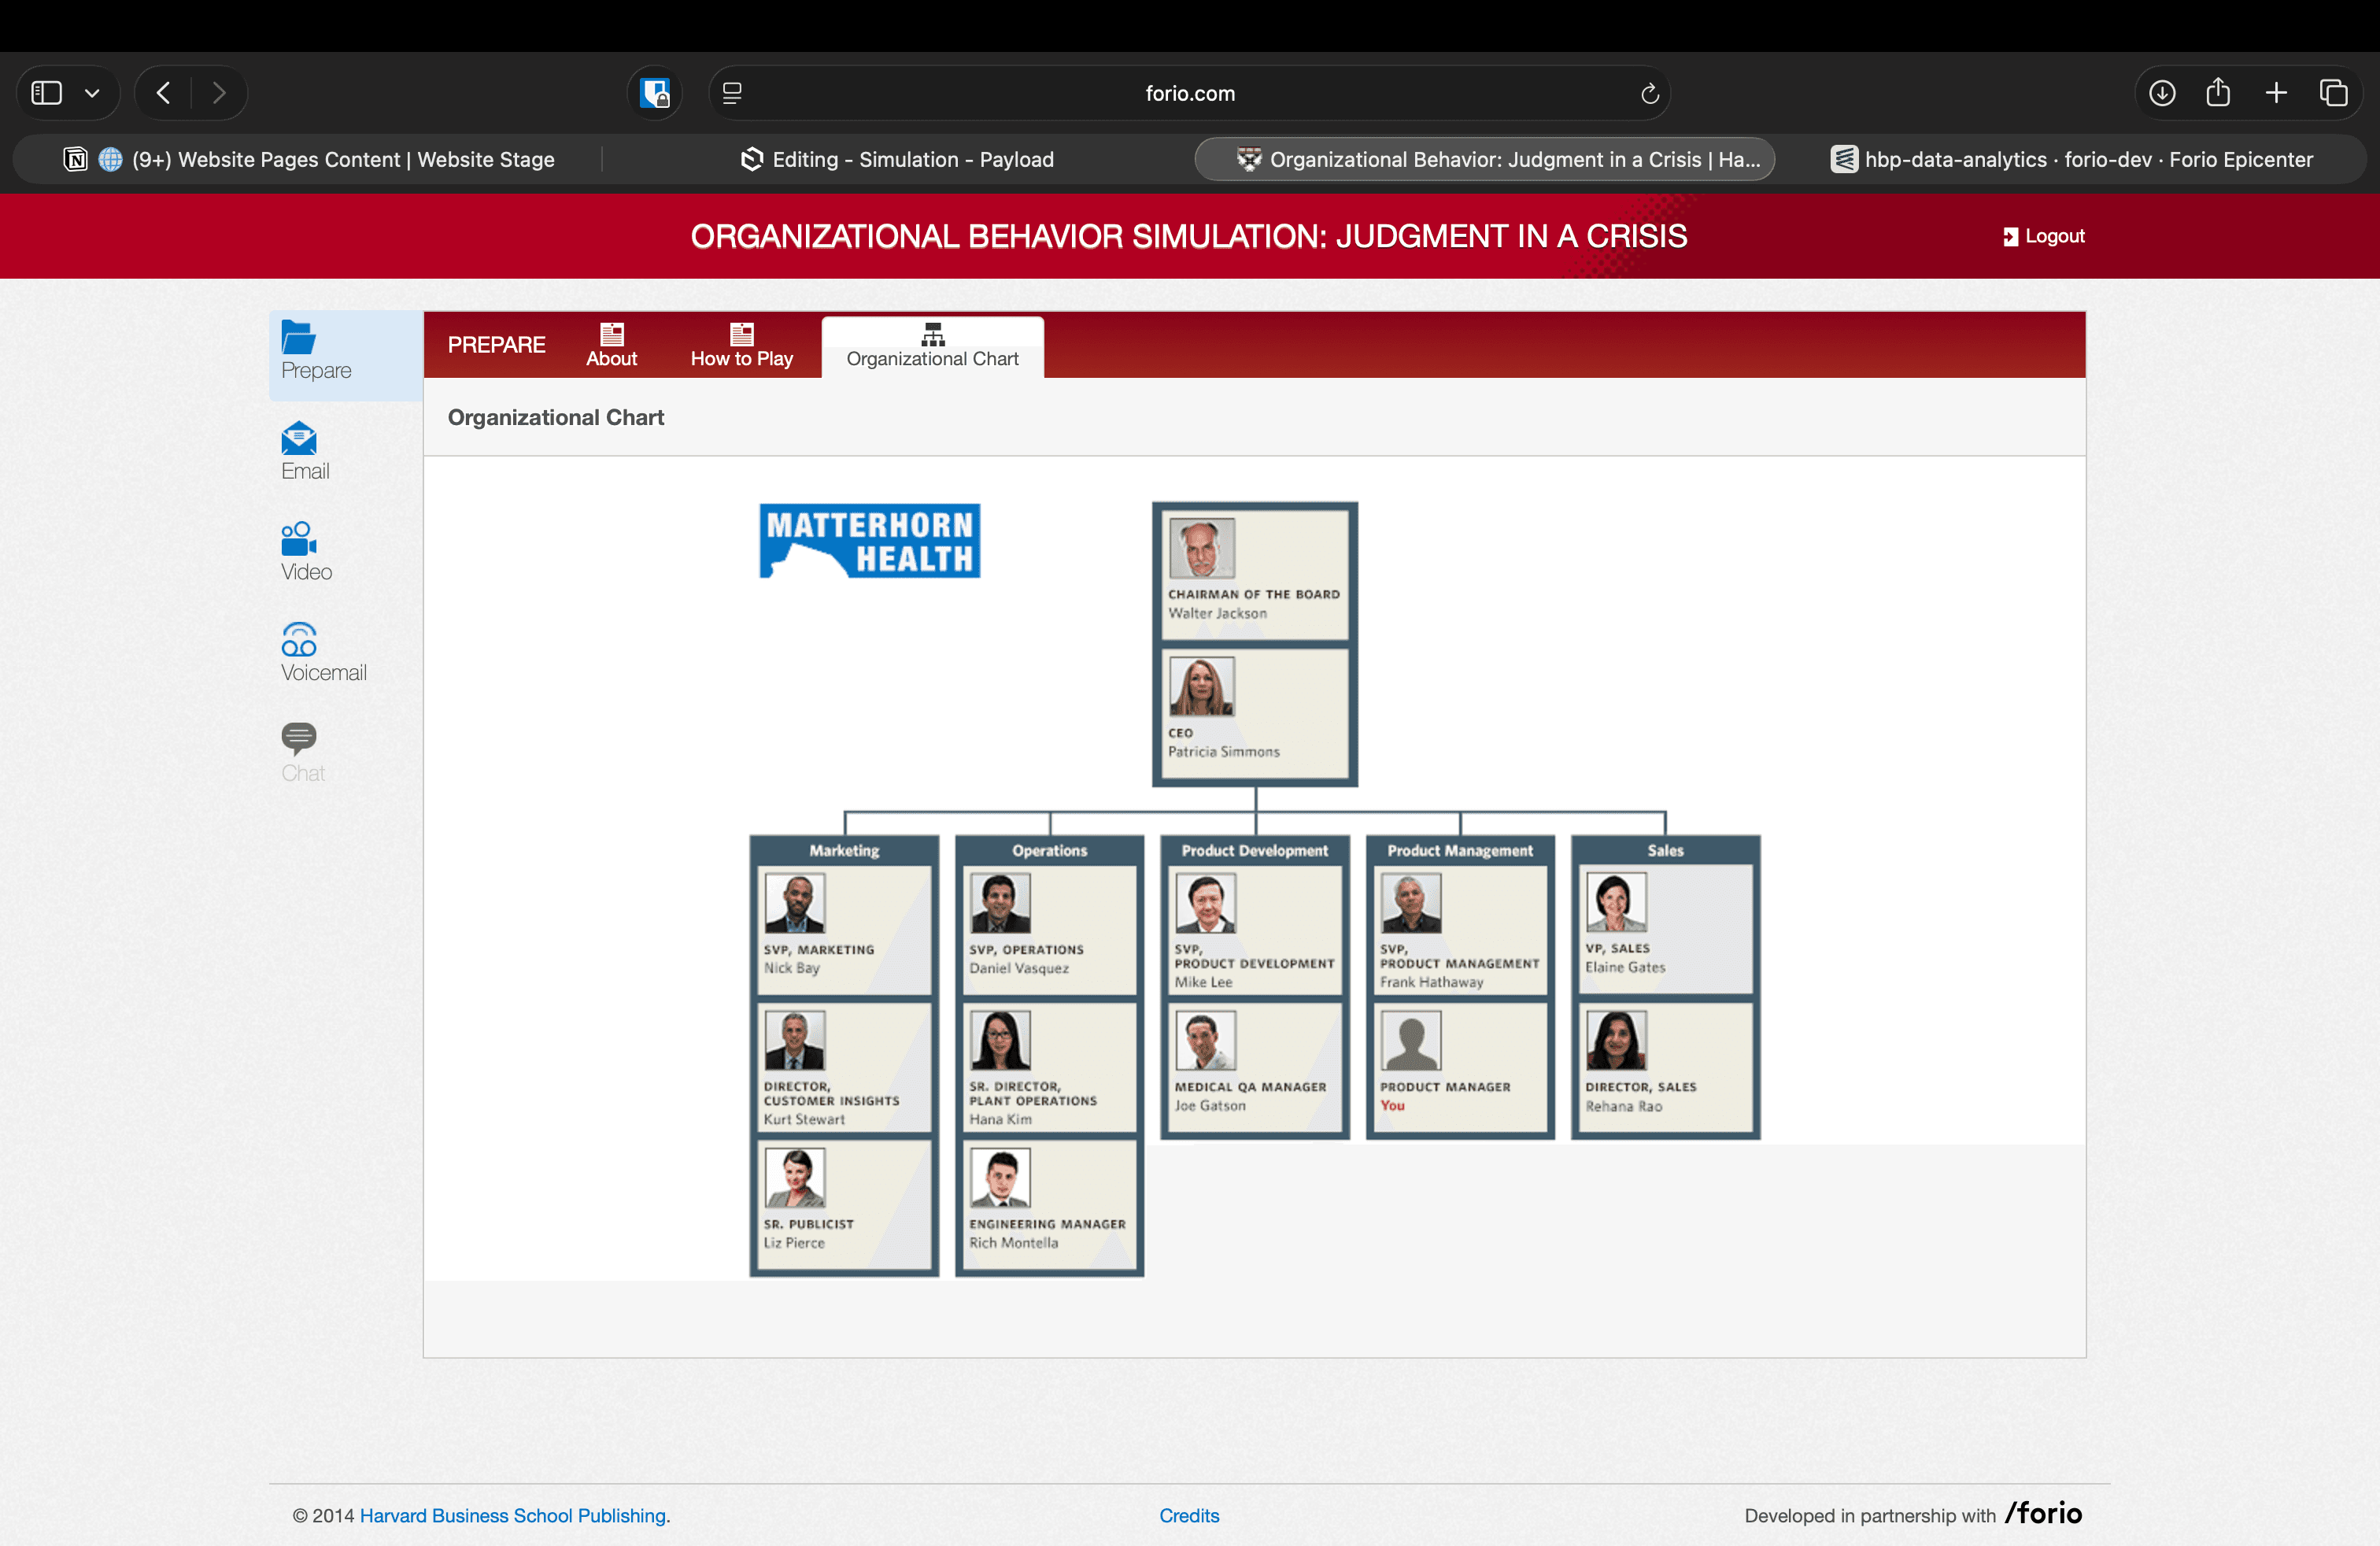
Task: Switch to the How to Play tab
Action: [x=741, y=346]
